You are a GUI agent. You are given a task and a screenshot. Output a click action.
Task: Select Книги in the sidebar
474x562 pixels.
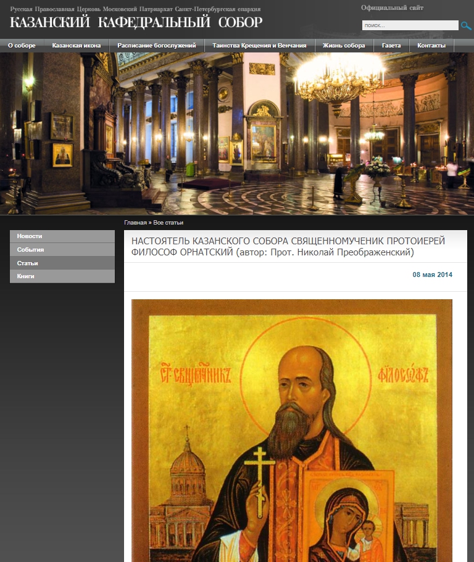[x=62, y=276]
